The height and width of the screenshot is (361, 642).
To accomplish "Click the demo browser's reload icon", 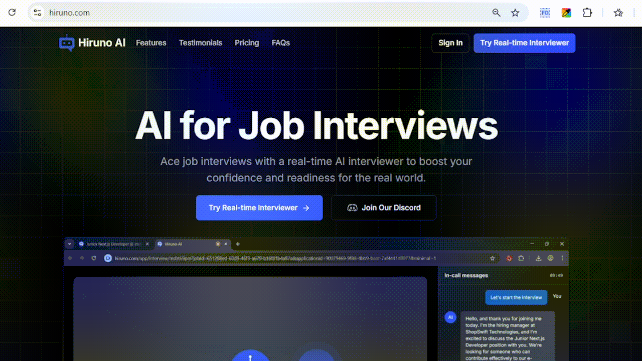I will click(94, 258).
